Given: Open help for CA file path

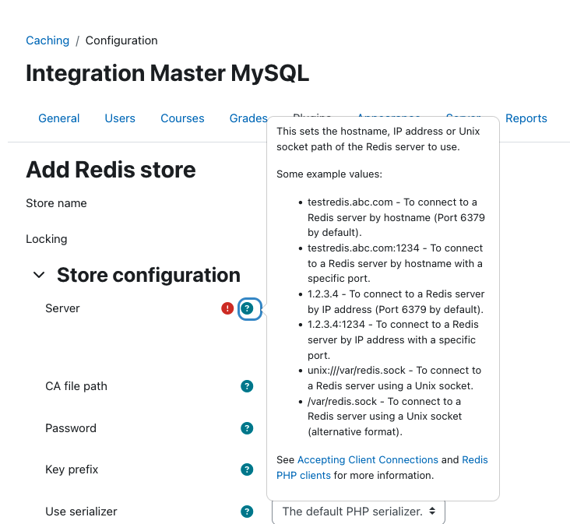Looking at the screenshot, I should click(x=247, y=386).
